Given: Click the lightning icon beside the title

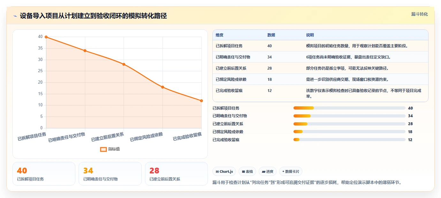Looking at the screenshot, I should pyautogui.click(x=15, y=16).
